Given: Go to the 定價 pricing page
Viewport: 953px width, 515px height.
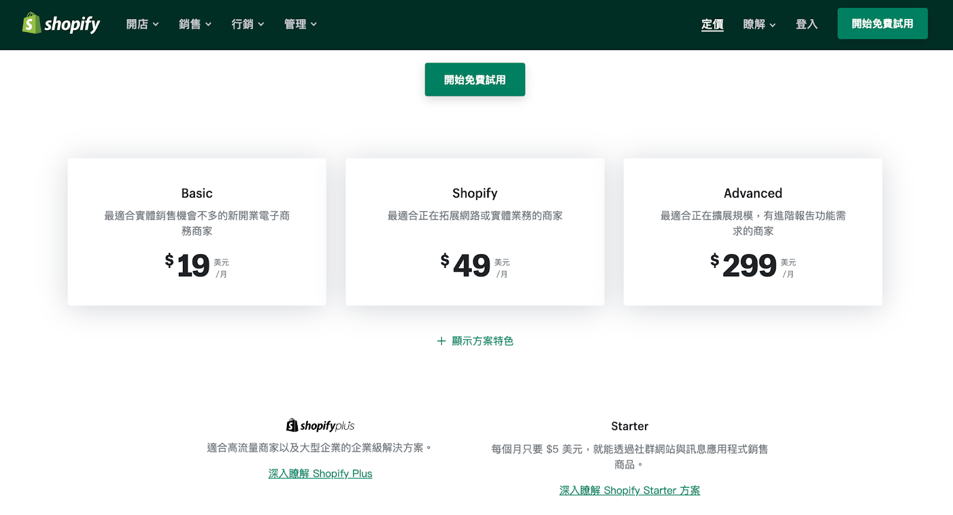Looking at the screenshot, I should (712, 24).
